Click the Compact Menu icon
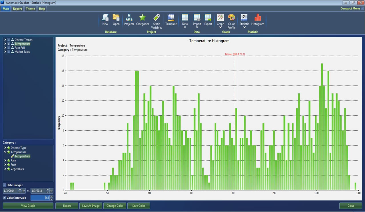Viewport: 365px width, 212px height. pos(362,9)
